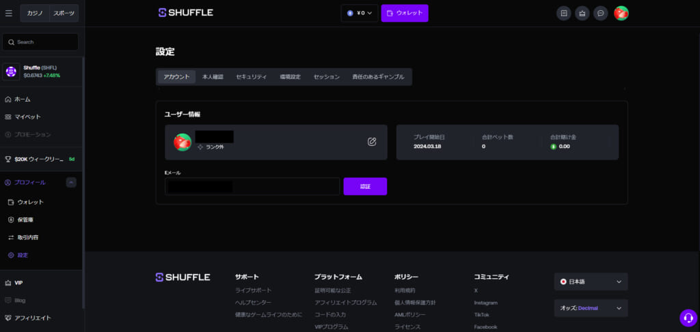Open 健康なゲームライフのために footer link
This screenshot has height=332, width=700.
point(269,315)
